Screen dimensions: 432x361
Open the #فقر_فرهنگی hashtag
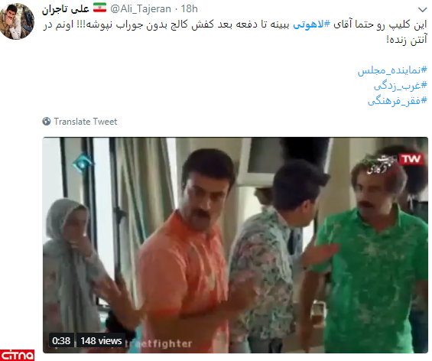(398, 101)
